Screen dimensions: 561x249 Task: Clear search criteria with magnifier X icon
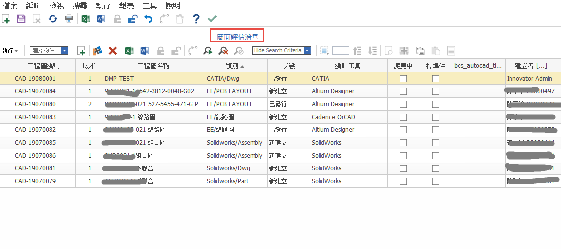pos(224,51)
